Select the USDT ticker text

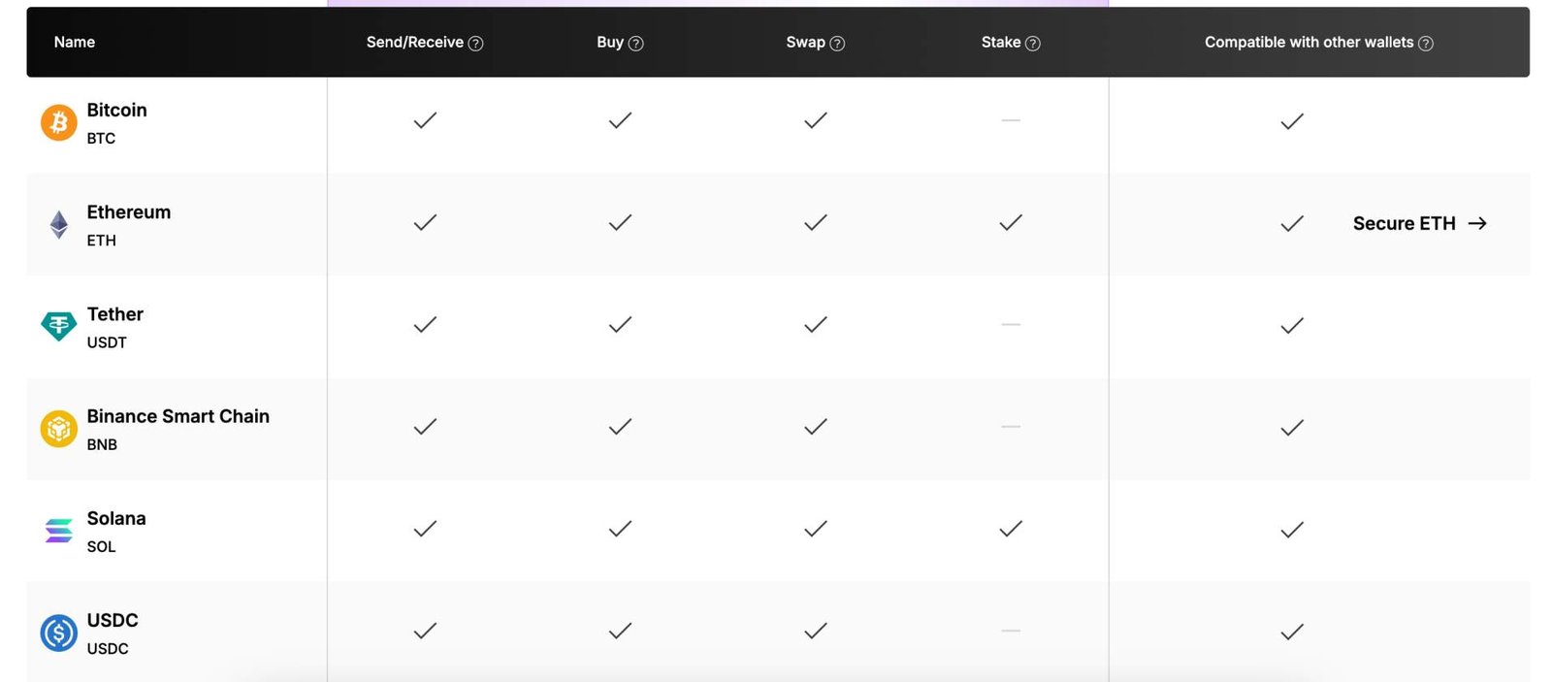[107, 341]
